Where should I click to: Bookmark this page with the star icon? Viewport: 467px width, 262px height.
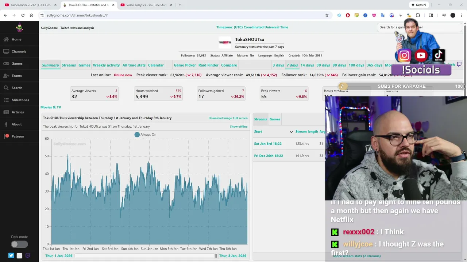pos(327,15)
